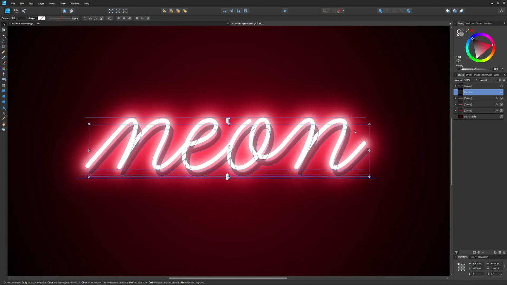Select the Pen tool
The image size is (507, 285).
click(x=4, y=52)
